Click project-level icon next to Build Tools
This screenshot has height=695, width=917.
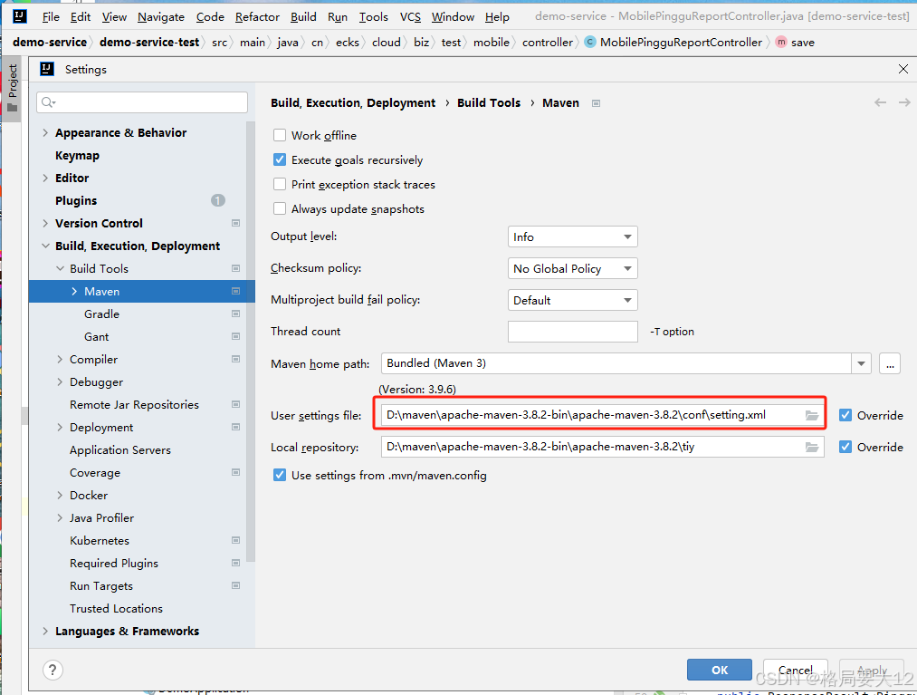pyautogui.click(x=235, y=268)
